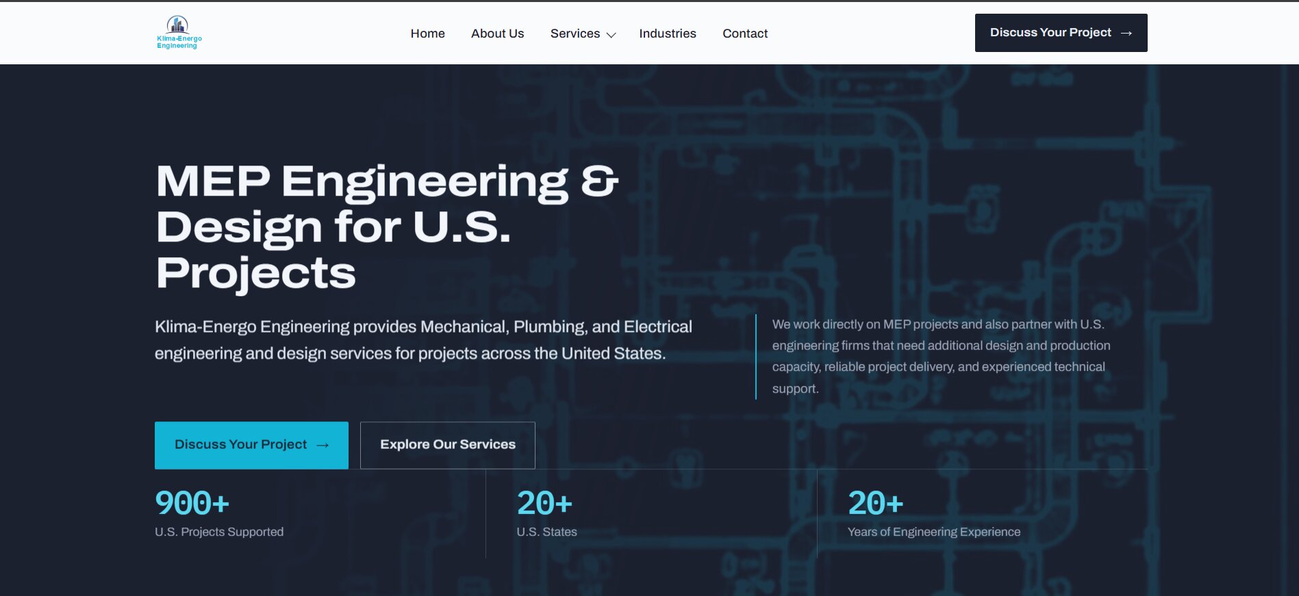Select the 'U.S. Projects Supported' label
This screenshot has height=596, width=1299.
[x=219, y=532]
